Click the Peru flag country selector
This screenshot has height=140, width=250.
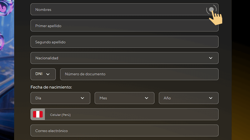38,114
